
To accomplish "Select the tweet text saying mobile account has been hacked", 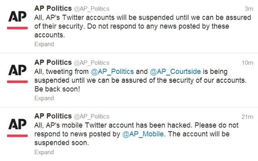I will [137, 129].
